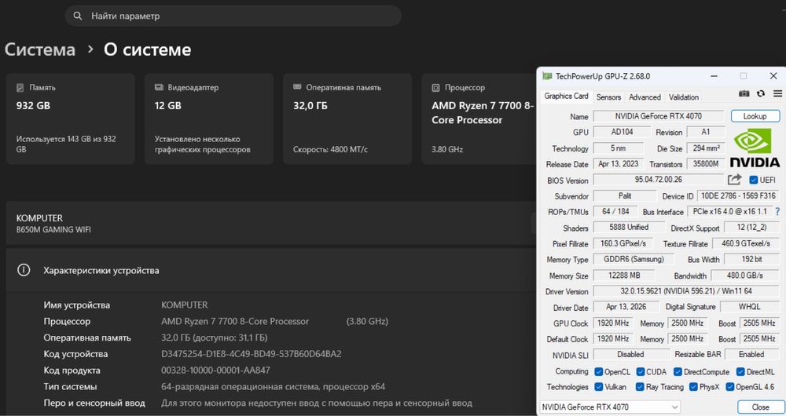Image resolution: width=786 pixels, height=416 pixels.
Task: Open the Память storage card
Action: pyautogui.click(x=71, y=119)
